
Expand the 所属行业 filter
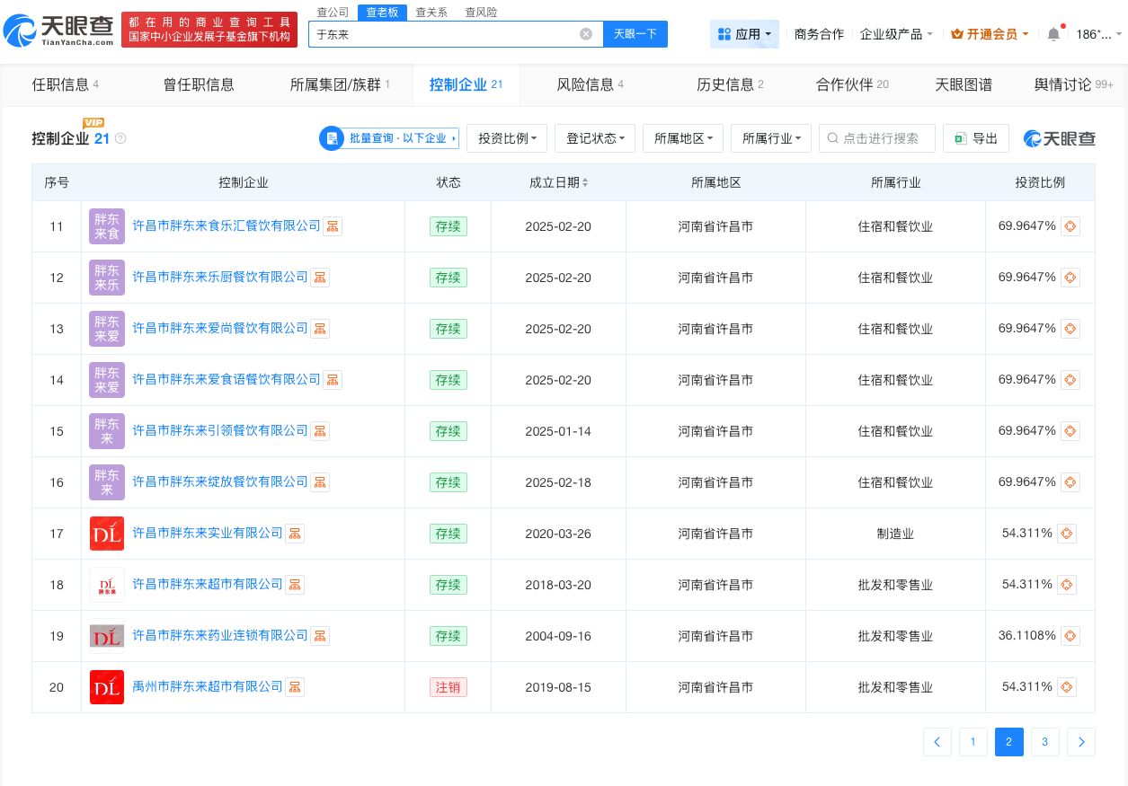[x=770, y=138]
